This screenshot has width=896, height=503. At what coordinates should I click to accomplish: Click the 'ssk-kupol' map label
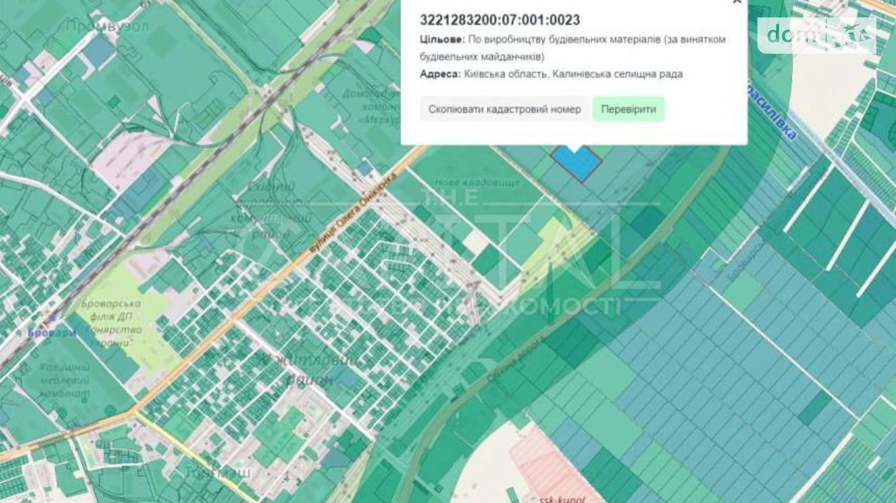tap(562, 499)
